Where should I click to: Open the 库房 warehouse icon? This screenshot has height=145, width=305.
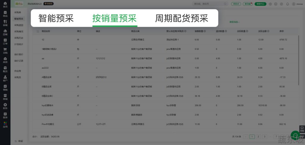[x=5, y=60]
